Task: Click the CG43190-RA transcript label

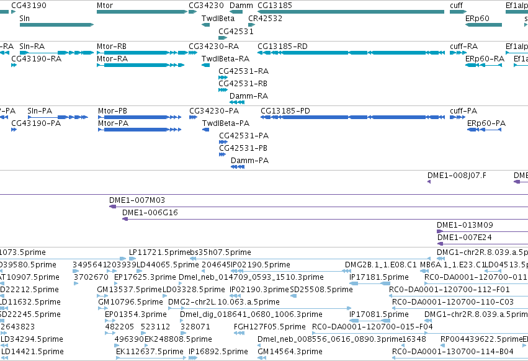Action: click(x=37, y=59)
